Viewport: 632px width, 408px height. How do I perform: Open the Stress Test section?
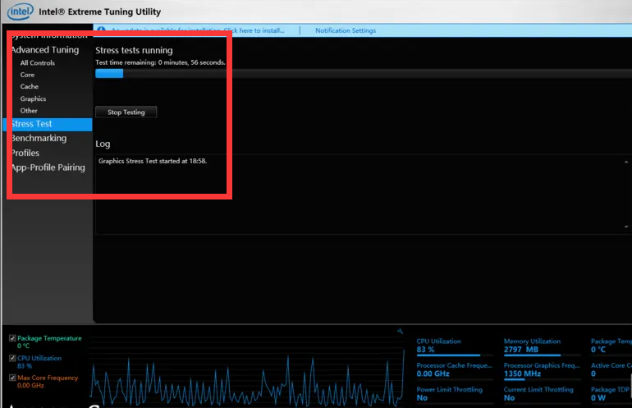point(48,124)
